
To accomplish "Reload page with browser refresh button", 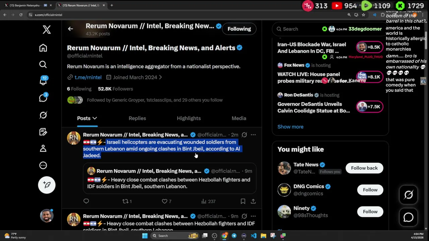I will point(21,15).
